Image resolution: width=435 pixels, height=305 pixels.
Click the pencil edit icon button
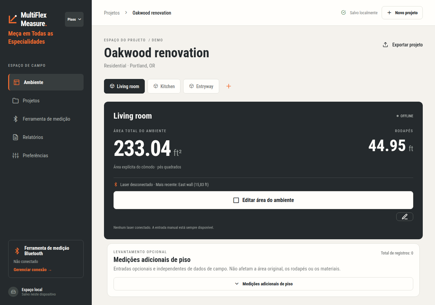pos(405,217)
